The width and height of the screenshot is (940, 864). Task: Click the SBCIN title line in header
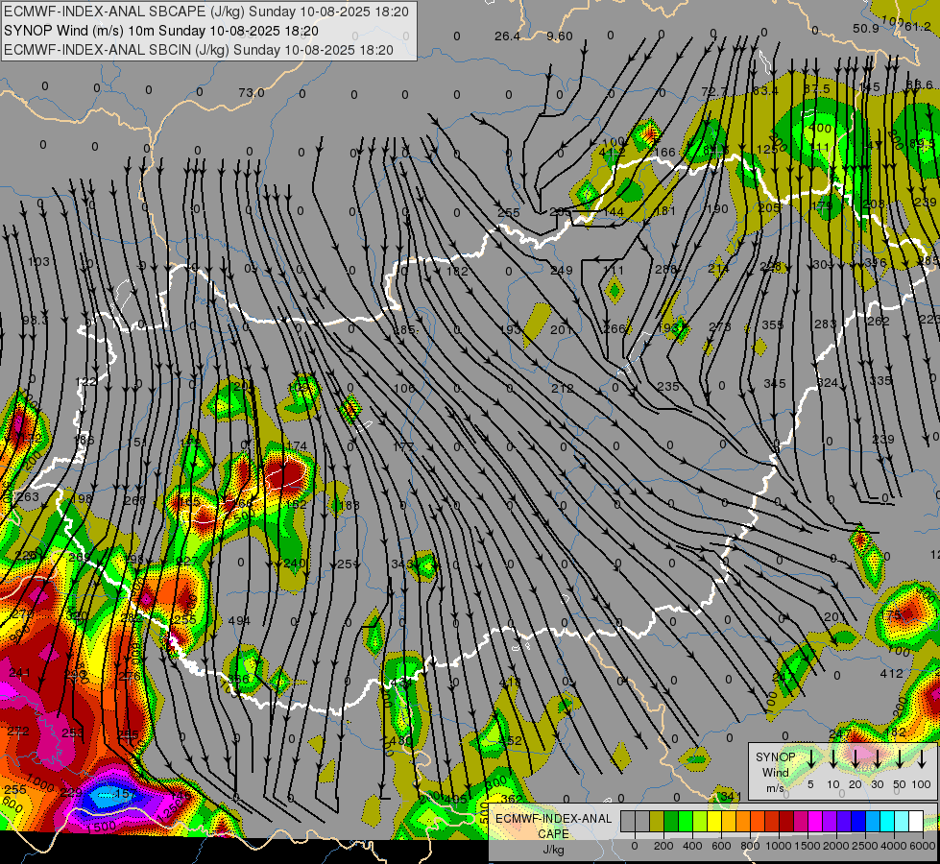[199, 50]
